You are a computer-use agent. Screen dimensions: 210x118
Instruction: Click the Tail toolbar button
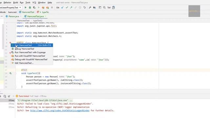point(109,8)
